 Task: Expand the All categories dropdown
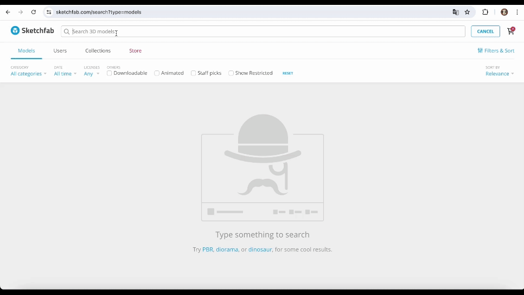(x=28, y=74)
